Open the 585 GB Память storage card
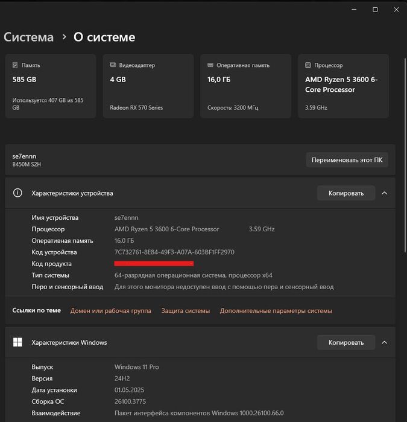This screenshot has height=422, width=407. (51, 86)
